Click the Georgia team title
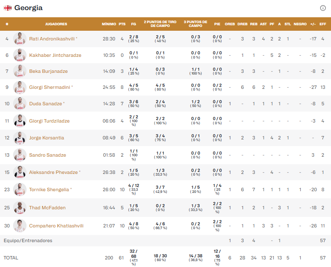331x267 pixels. [28, 8]
